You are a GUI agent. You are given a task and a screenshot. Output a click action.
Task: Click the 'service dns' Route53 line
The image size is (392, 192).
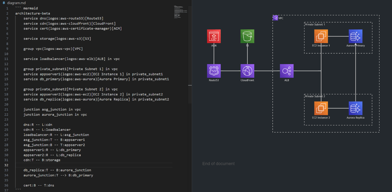(64, 18)
